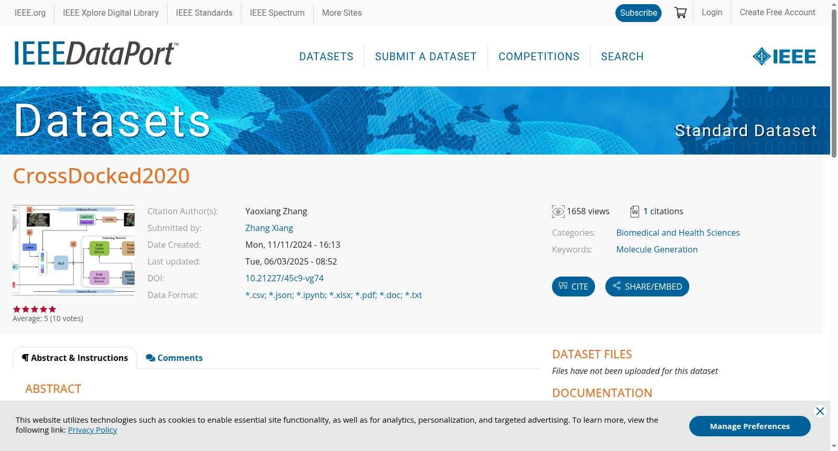Open the shopping cart icon
838x451 pixels.
coord(680,13)
